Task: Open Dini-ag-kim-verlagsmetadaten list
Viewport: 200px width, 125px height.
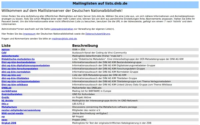Action: pyautogui.click(x=21, y=81)
